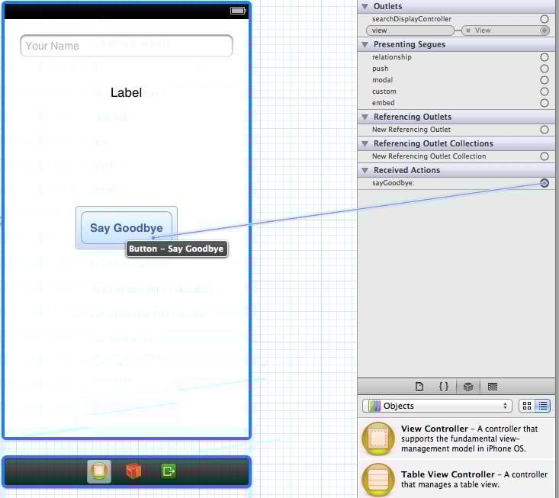Click the searchDisplayController outlet text
The image size is (559, 498).
tap(412, 19)
